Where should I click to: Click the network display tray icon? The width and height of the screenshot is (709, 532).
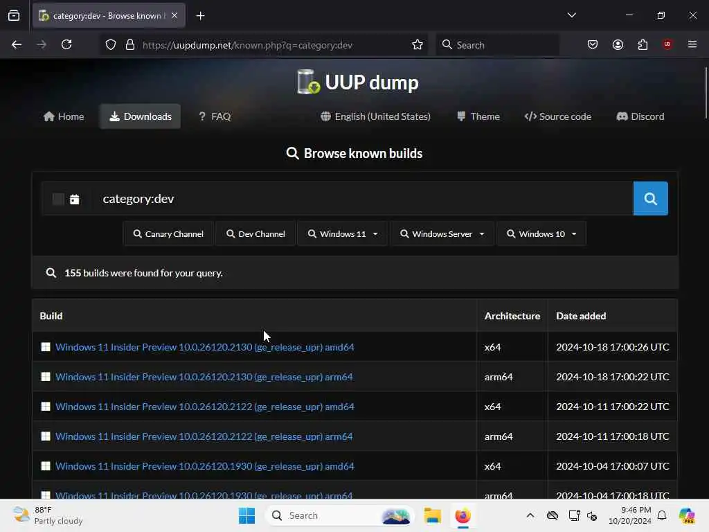[574, 515]
